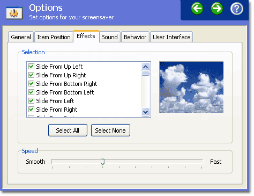Viewport: 254px width, 196px height.
Task: Toggle the Slide From Up Right checkbox
Action: click(31, 75)
